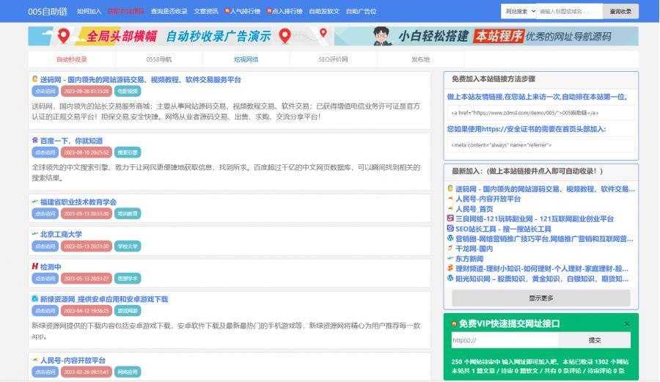Click date badge 2023-04-12 19:56:25

(x=87, y=310)
